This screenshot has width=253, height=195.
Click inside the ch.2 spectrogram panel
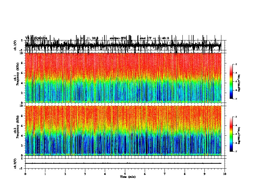(123, 131)
